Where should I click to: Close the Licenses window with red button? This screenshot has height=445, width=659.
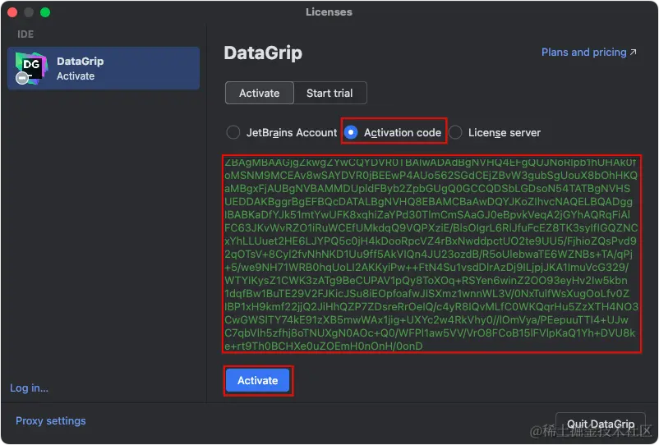pos(12,12)
